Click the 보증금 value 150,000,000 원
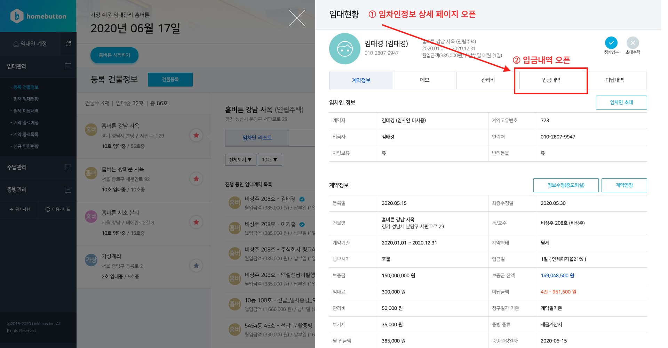 point(398,276)
